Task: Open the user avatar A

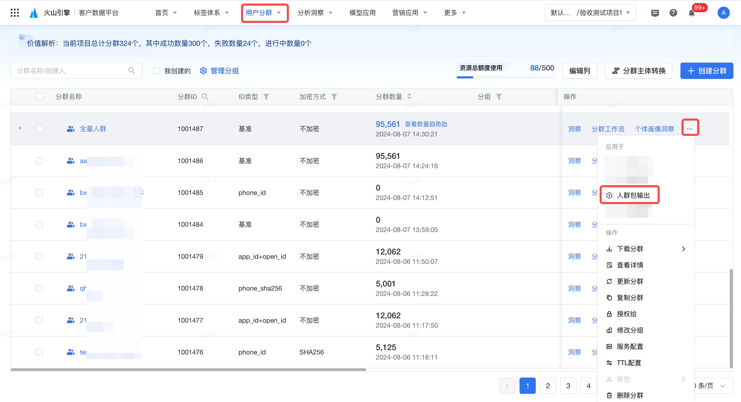Action: [x=723, y=13]
